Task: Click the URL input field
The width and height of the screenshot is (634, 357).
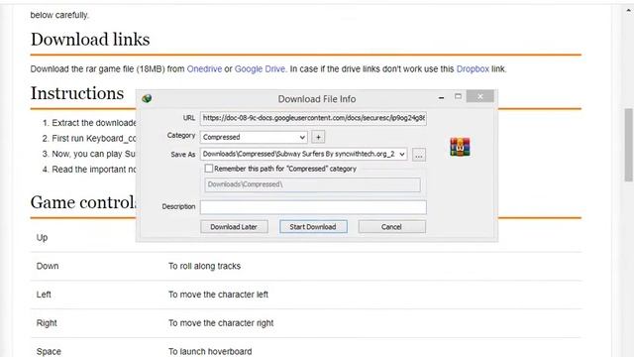Action: [x=313, y=118]
